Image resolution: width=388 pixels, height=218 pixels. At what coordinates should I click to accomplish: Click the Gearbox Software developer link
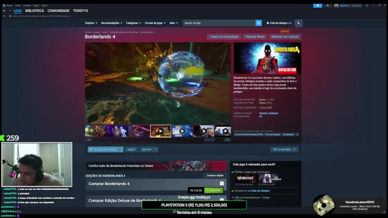pyautogui.click(x=269, y=113)
